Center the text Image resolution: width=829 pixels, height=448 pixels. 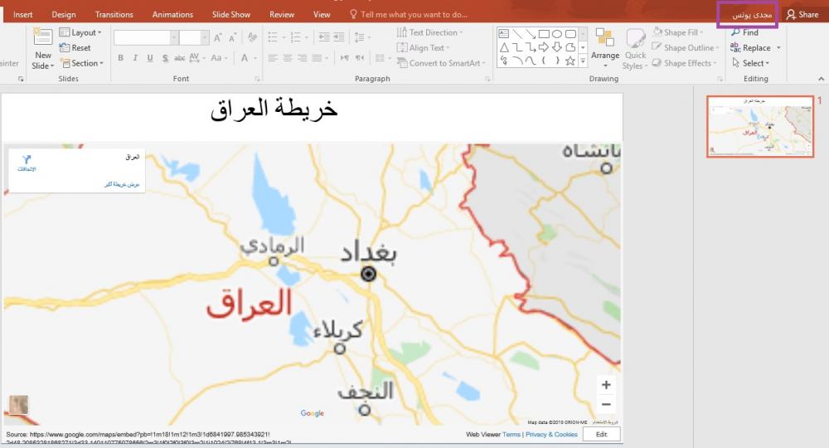(x=288, y=58)
